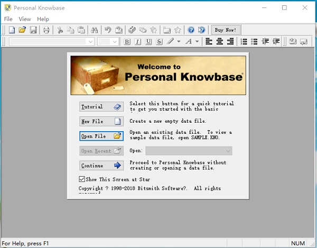The image size is (317, 248).
Task: Click the Personal Knowbase title bar icon
Action: [8, 8]
